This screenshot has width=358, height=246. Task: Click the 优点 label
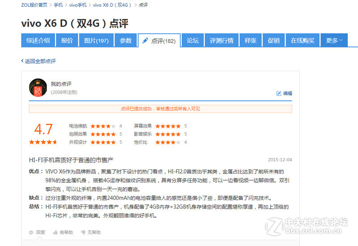coord(36,171)
